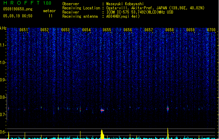Select the A504HB(yagi 4el) antenna text
Viewport: 219px width, 139px height.
pos(123,16)
